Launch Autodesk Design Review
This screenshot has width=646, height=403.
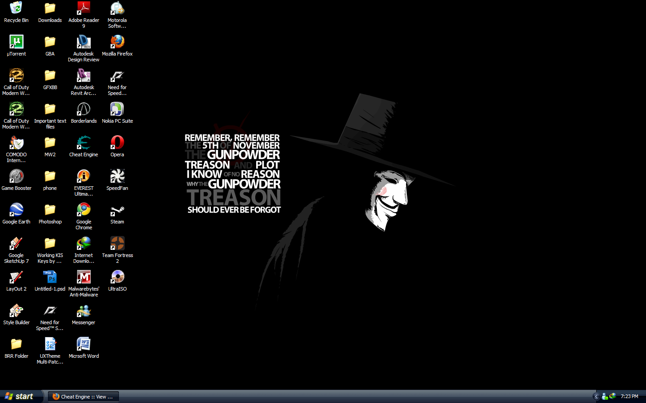point(83,48)
